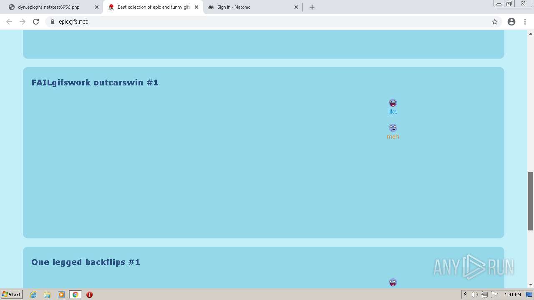534x300 pixels.
Task: Click the Matomo tab favicon
Action: (x=211, y=7)
